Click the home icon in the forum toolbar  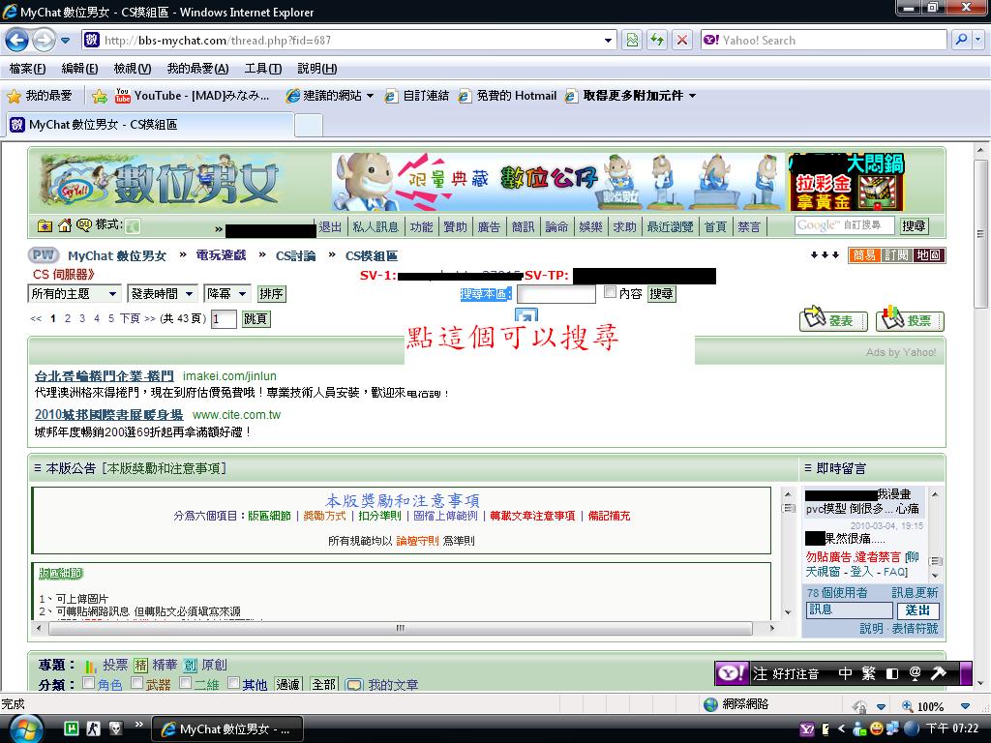pos(65,225)
